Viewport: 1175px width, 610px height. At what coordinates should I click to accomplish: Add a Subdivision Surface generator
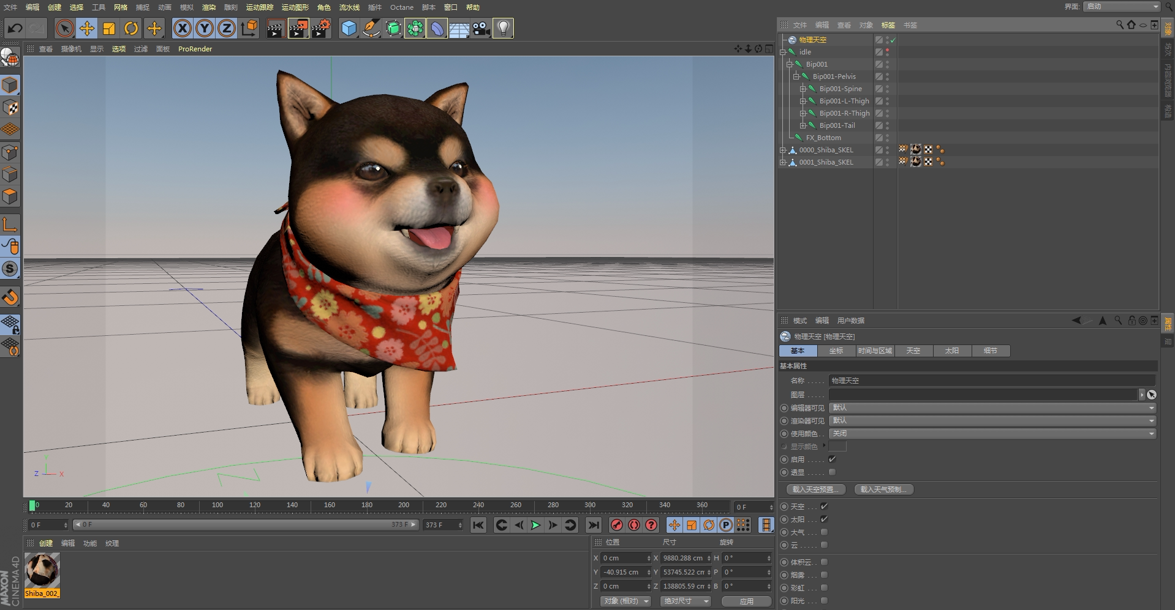(393, 28)
